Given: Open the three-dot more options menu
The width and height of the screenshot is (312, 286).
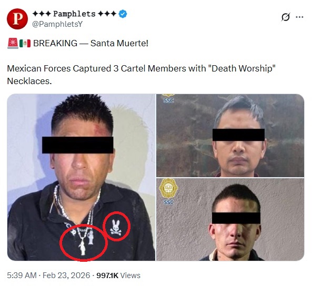Looking at the screenshot, I should point(299,17).
